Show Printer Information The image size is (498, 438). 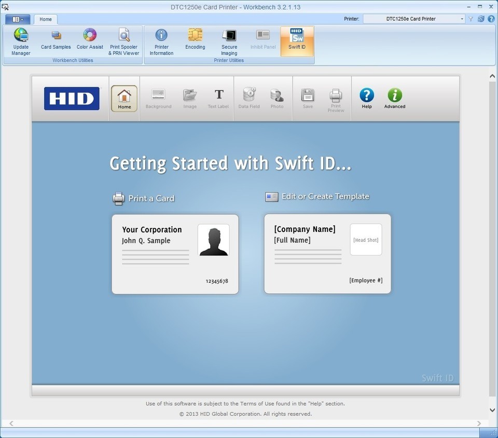tap(161, 42)
